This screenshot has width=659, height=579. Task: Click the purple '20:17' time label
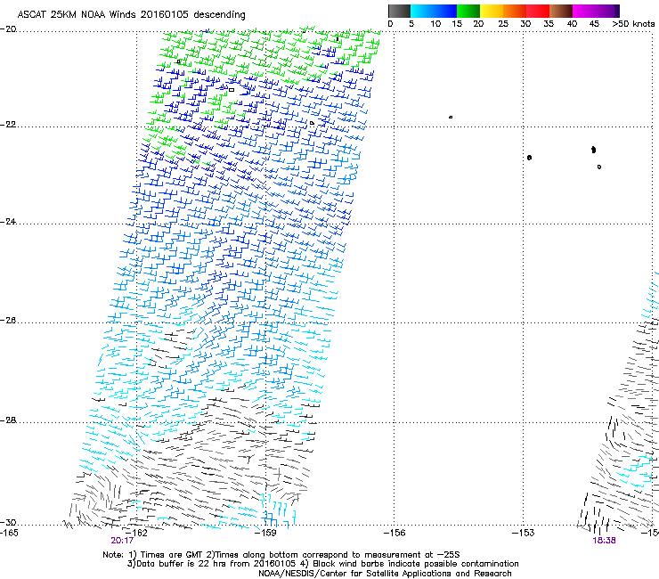click(x=122, y=541)
